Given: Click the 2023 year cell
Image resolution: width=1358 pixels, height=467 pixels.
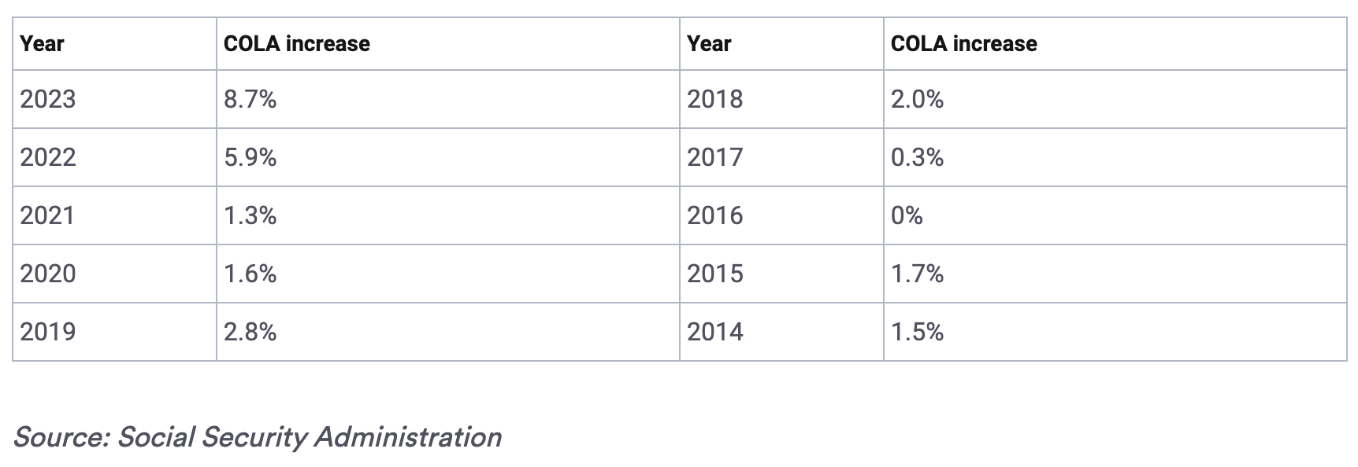Looking at the screenshot, I should (48, 99).
